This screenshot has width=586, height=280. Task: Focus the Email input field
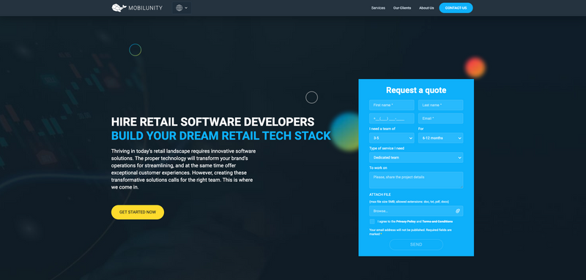441,118
